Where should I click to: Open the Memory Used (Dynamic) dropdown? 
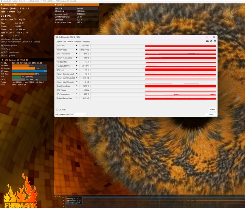(77, 82)
